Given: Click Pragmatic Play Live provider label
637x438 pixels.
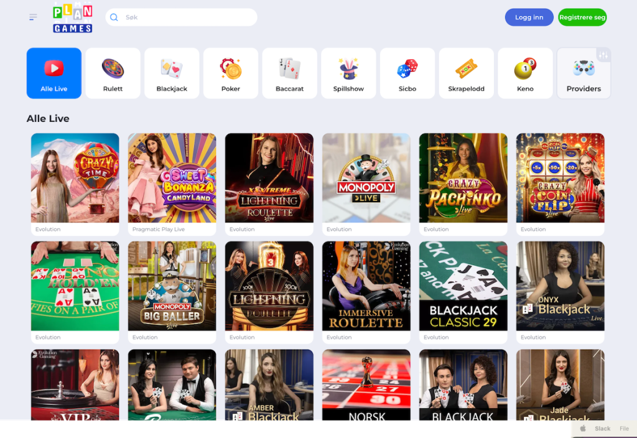Looking at the screenshot, I should 159,229.
